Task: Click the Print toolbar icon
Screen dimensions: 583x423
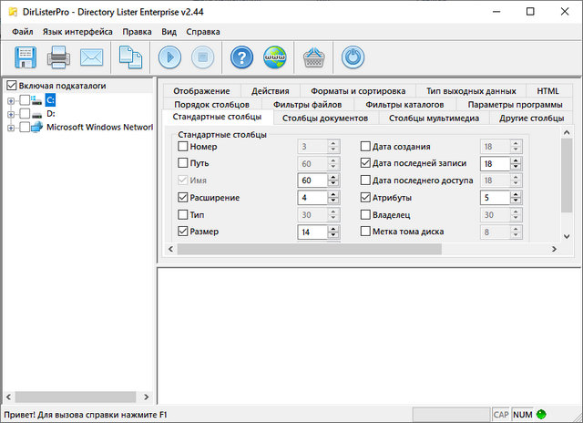Action: tap(58, 57)
